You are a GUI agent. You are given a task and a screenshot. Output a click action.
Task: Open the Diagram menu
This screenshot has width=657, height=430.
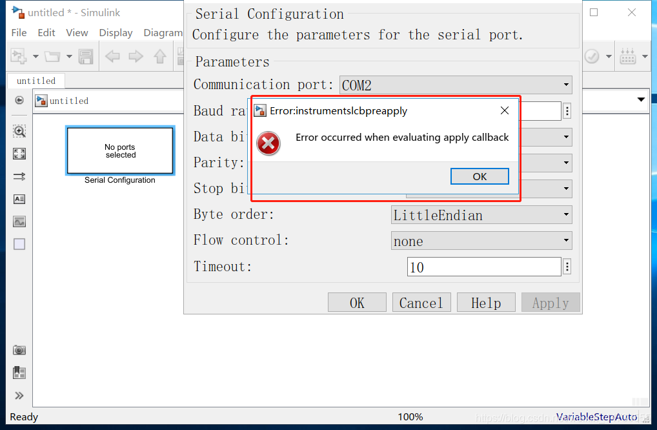coord(163,33)
